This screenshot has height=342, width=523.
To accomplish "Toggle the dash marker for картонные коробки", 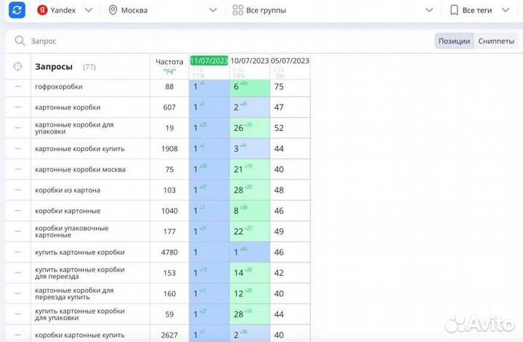I will [18, 107].
